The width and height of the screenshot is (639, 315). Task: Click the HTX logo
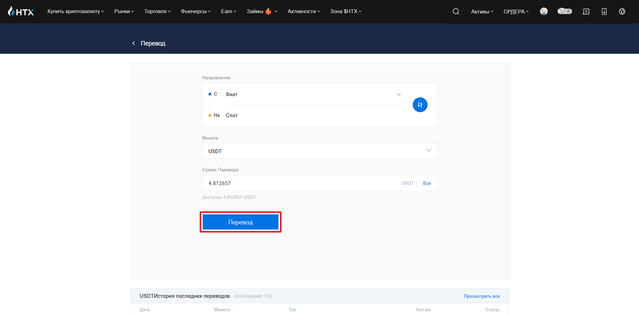[21, 11]
